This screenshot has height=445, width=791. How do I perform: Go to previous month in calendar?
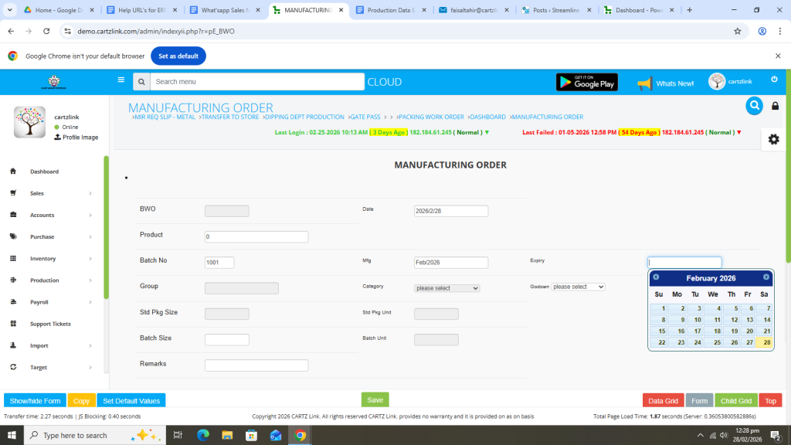point(656,277)
